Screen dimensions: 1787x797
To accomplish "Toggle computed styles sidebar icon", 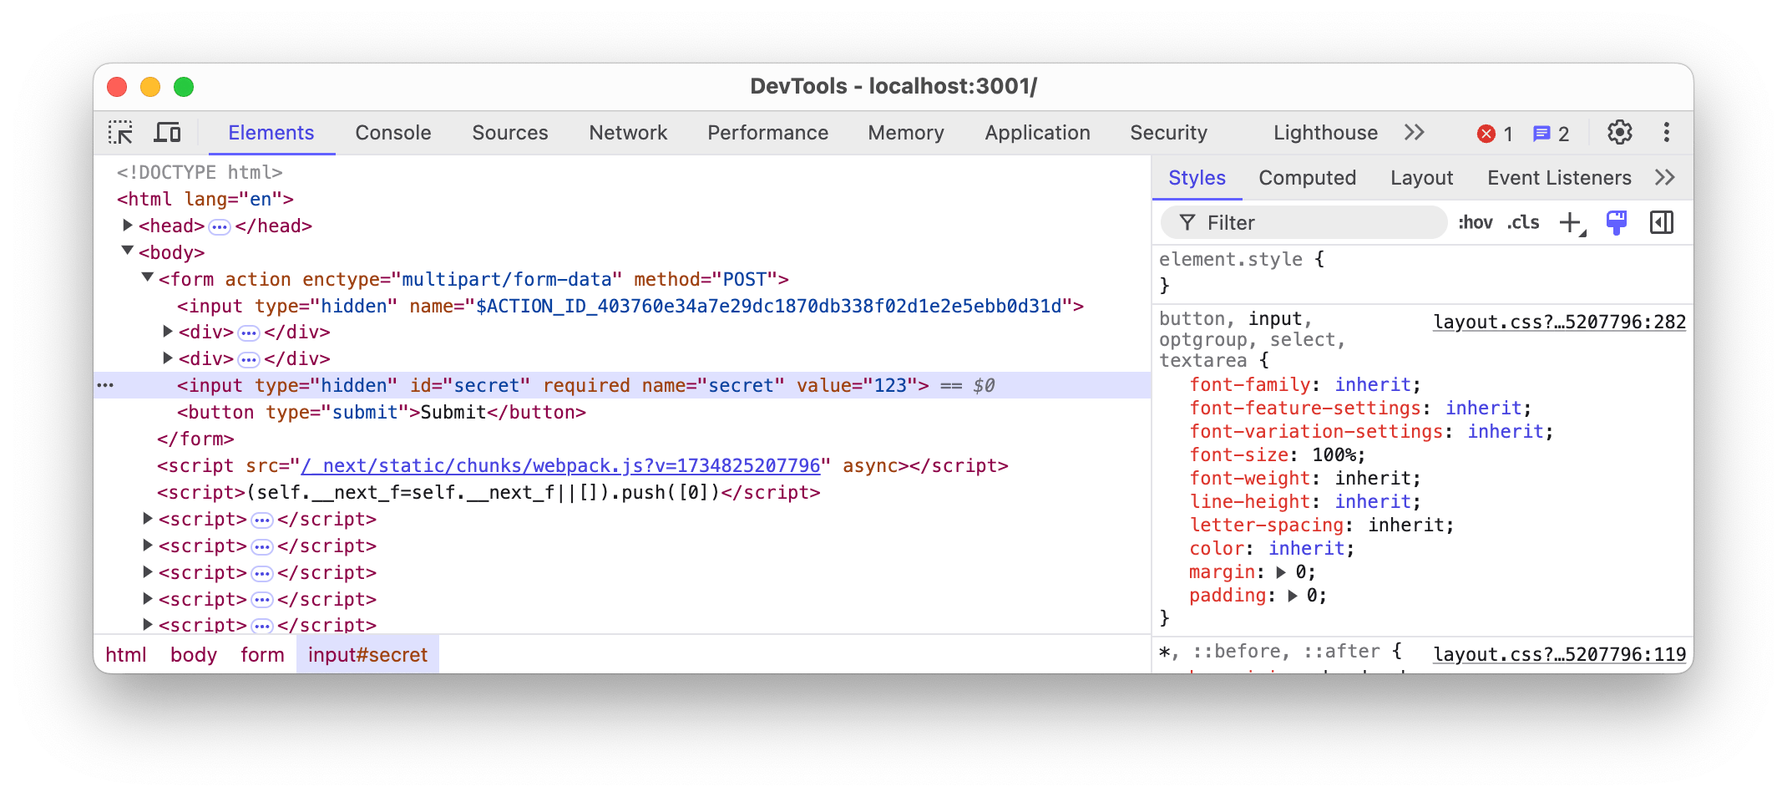I will click(1662, 223).
